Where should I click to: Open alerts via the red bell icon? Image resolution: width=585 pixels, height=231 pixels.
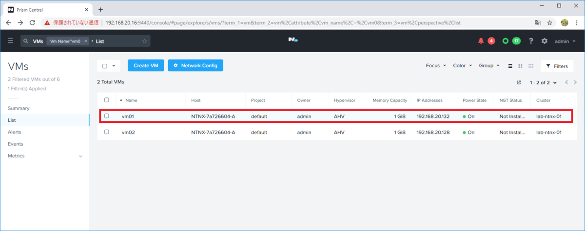coord(481,41)
